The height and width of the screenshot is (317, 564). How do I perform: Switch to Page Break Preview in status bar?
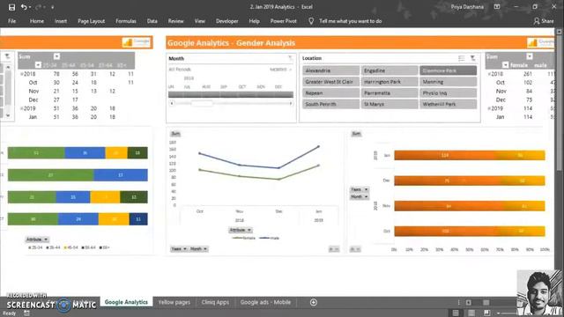pos(487,313)
